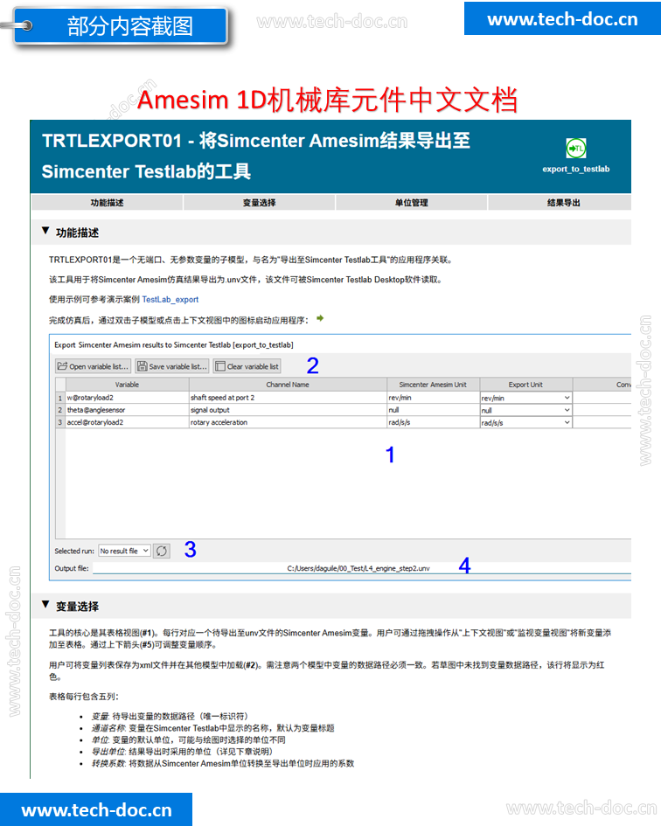661x826 pixels.
Task: Select the theta@anglesensor variable cell
Action: click(127, 410)
